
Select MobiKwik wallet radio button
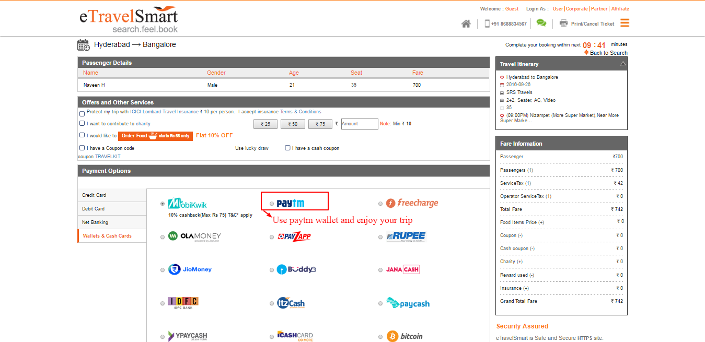(163, 204)
